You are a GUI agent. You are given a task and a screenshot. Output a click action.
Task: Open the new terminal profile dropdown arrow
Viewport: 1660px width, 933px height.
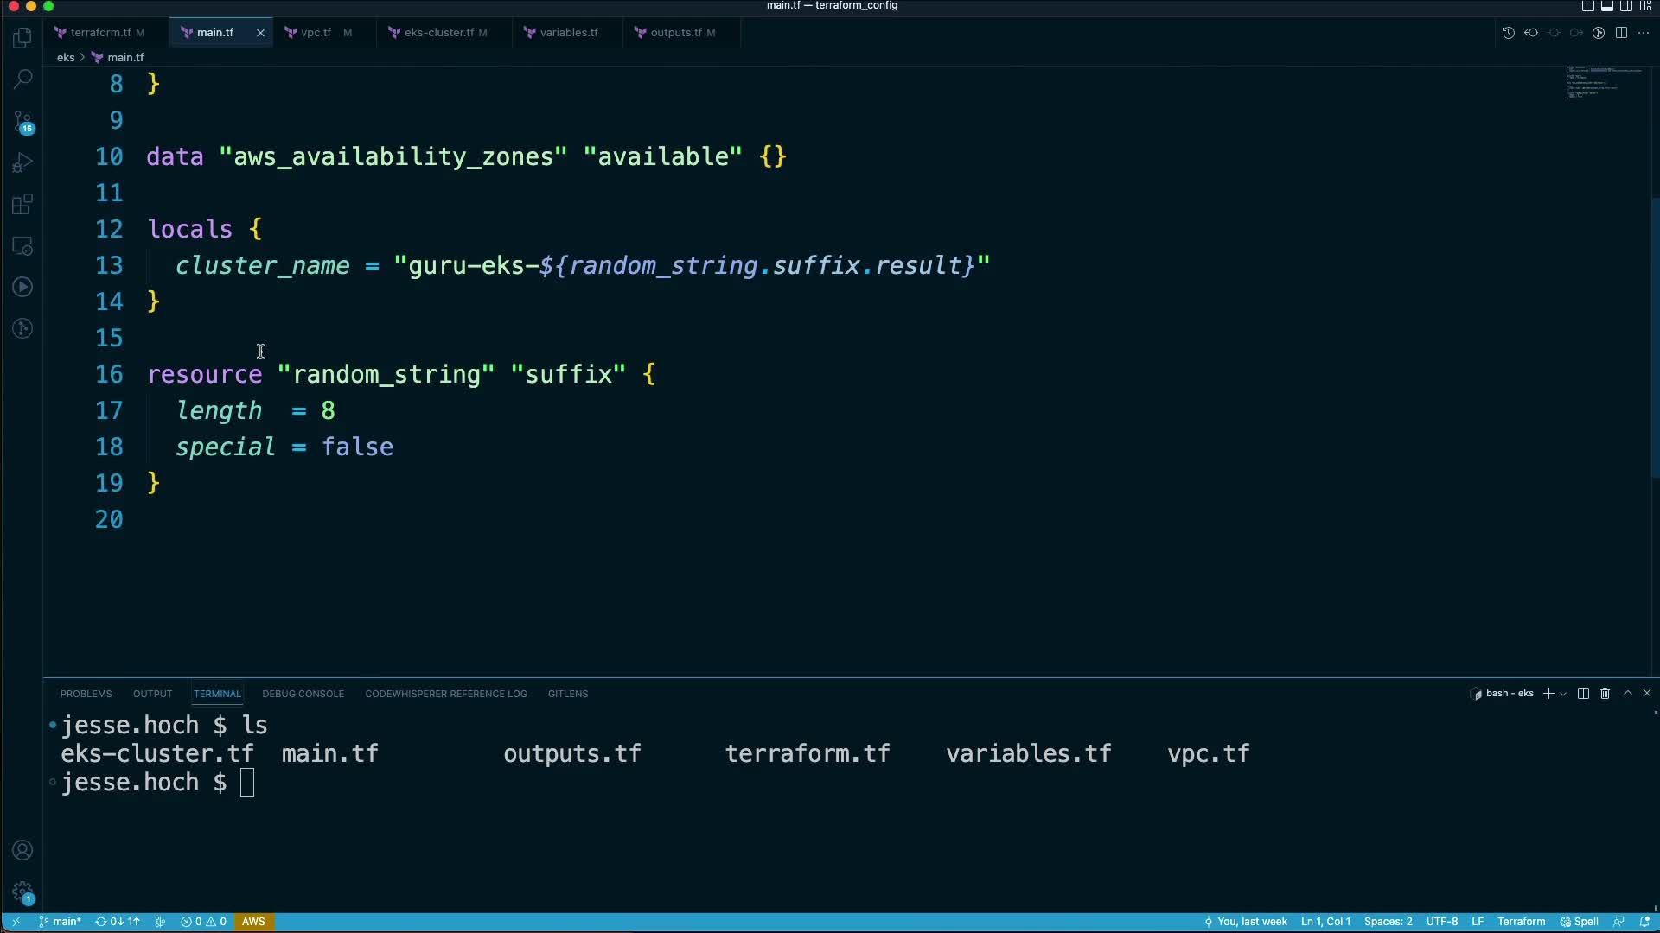(x=1563, y=695)
